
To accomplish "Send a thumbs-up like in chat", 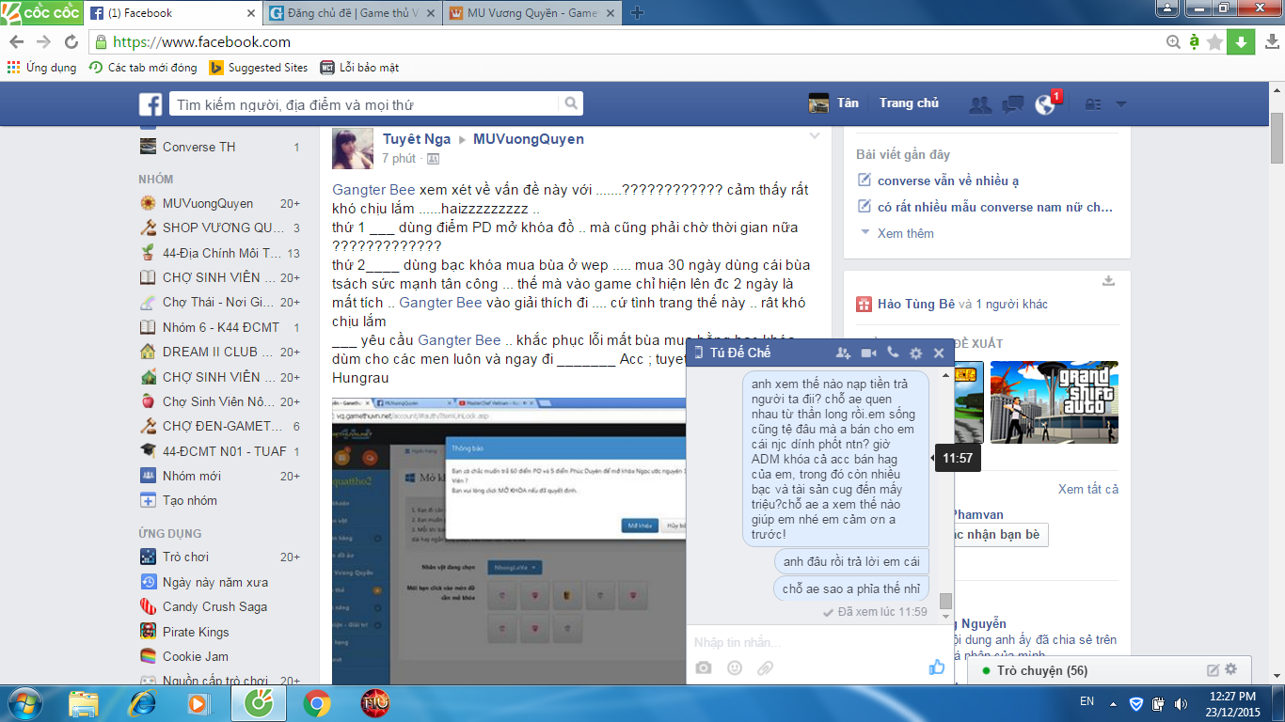I will pyautogui.click(x=936, y=667).
